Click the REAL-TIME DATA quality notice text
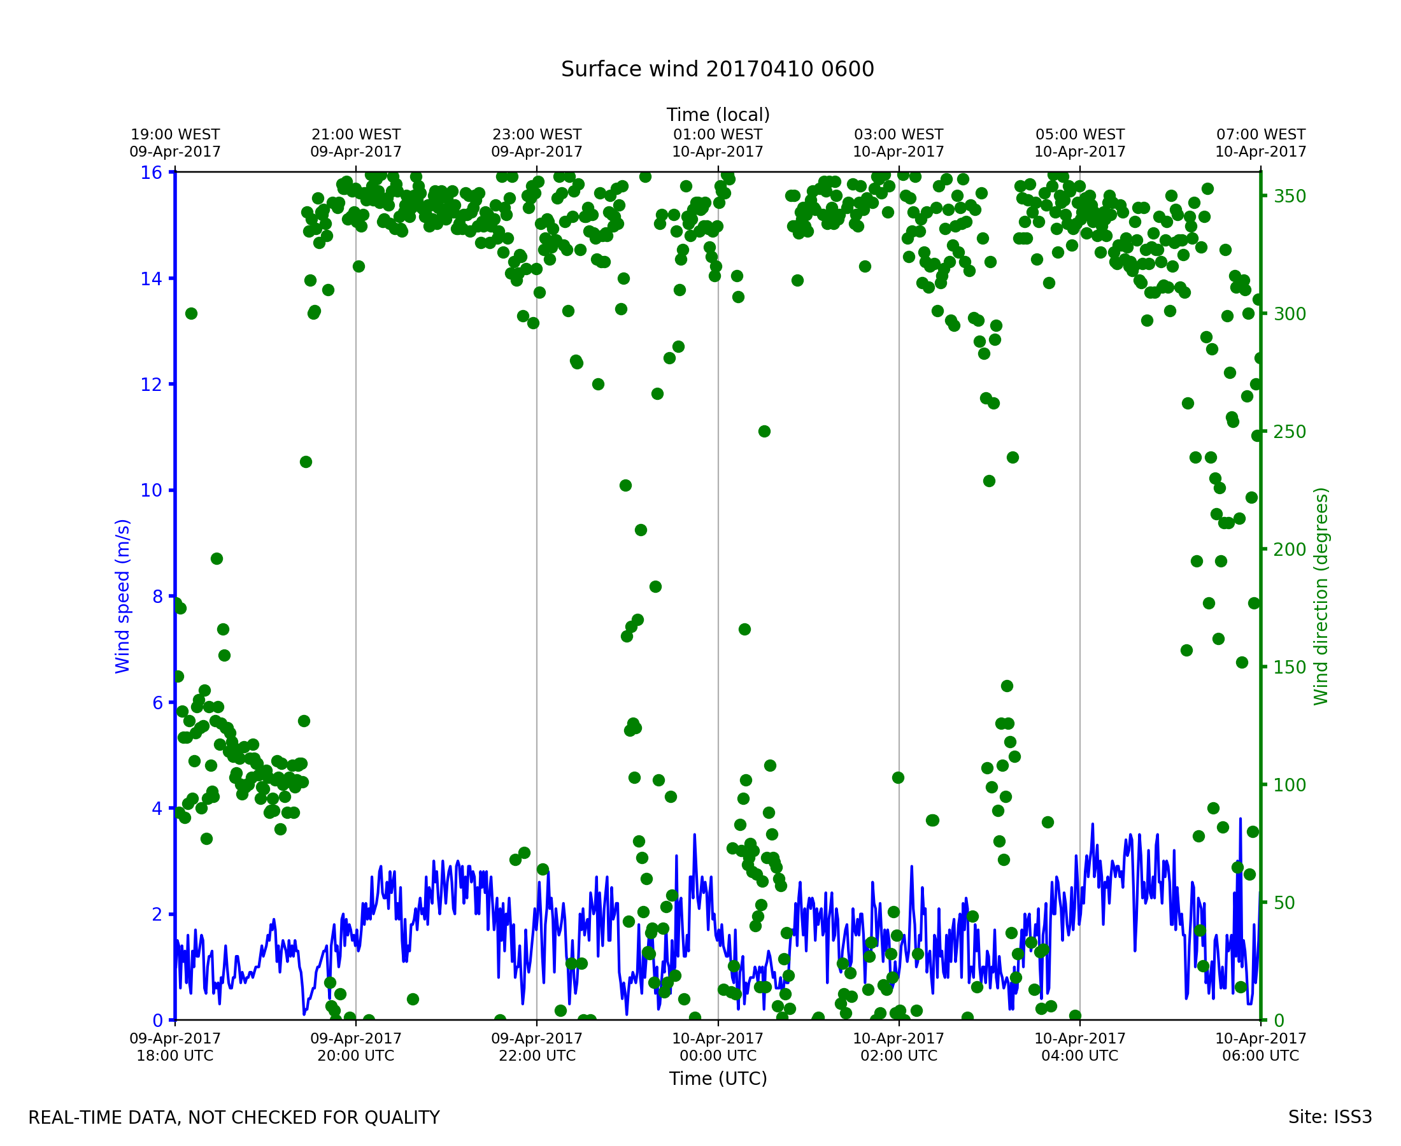Viewport: 1401px width, 1146px height. tap(234, 1118)
